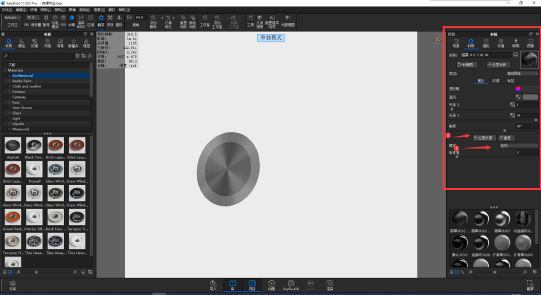Open the Configurator Wizard (配置程序向导)
This screenshot has height=295, width=541.
pos(272,21)
